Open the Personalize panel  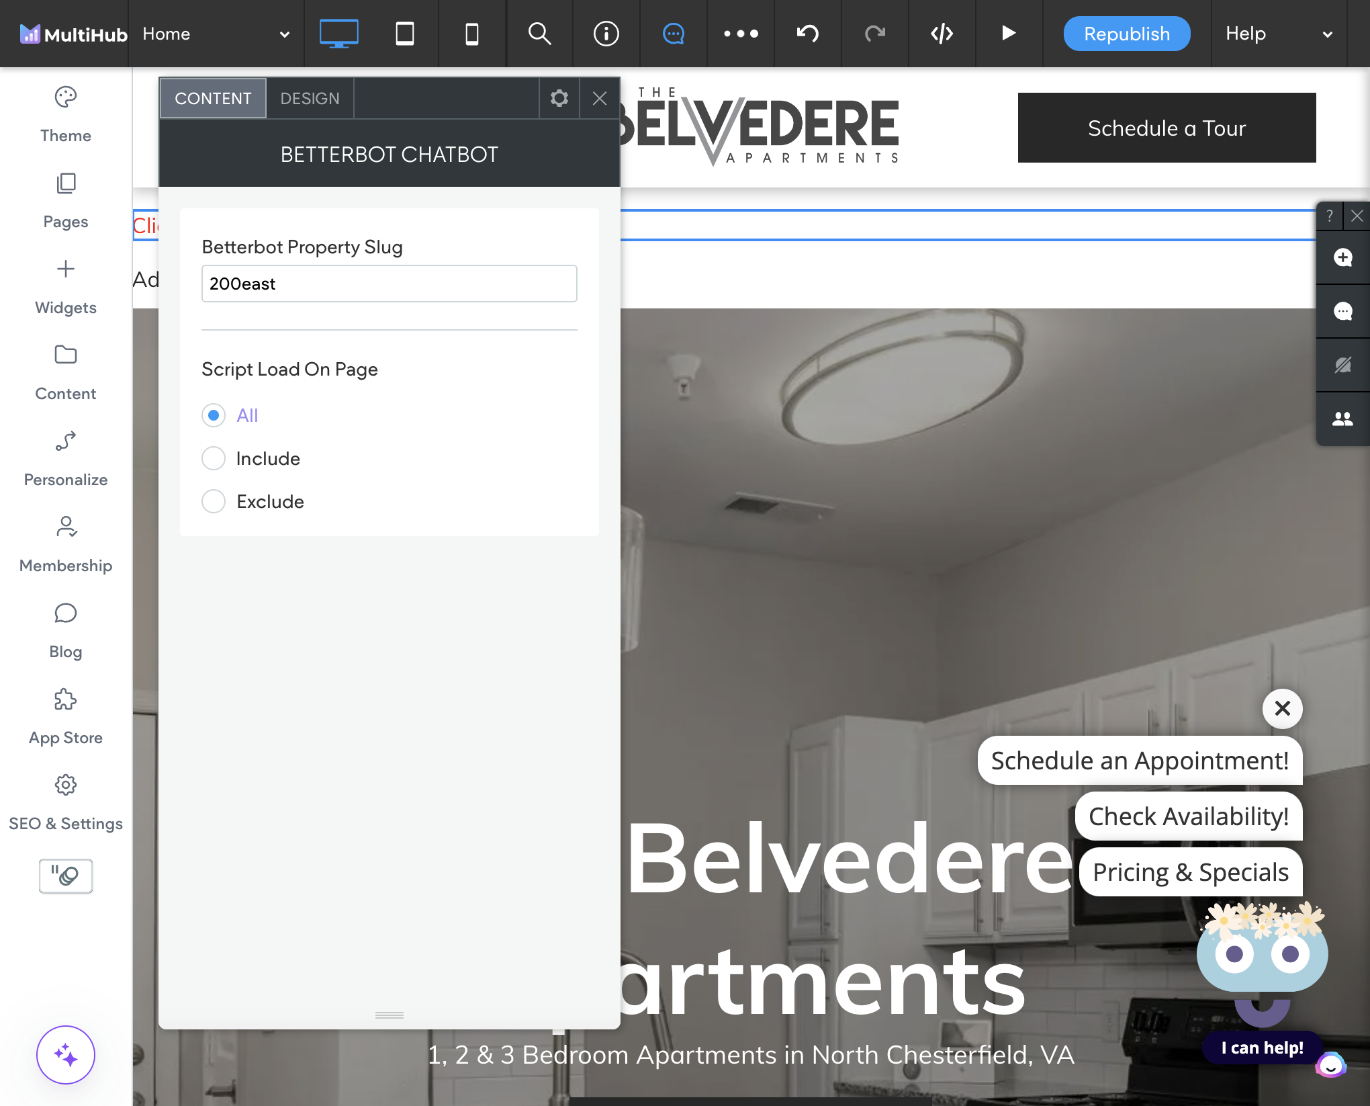point(66,459)
